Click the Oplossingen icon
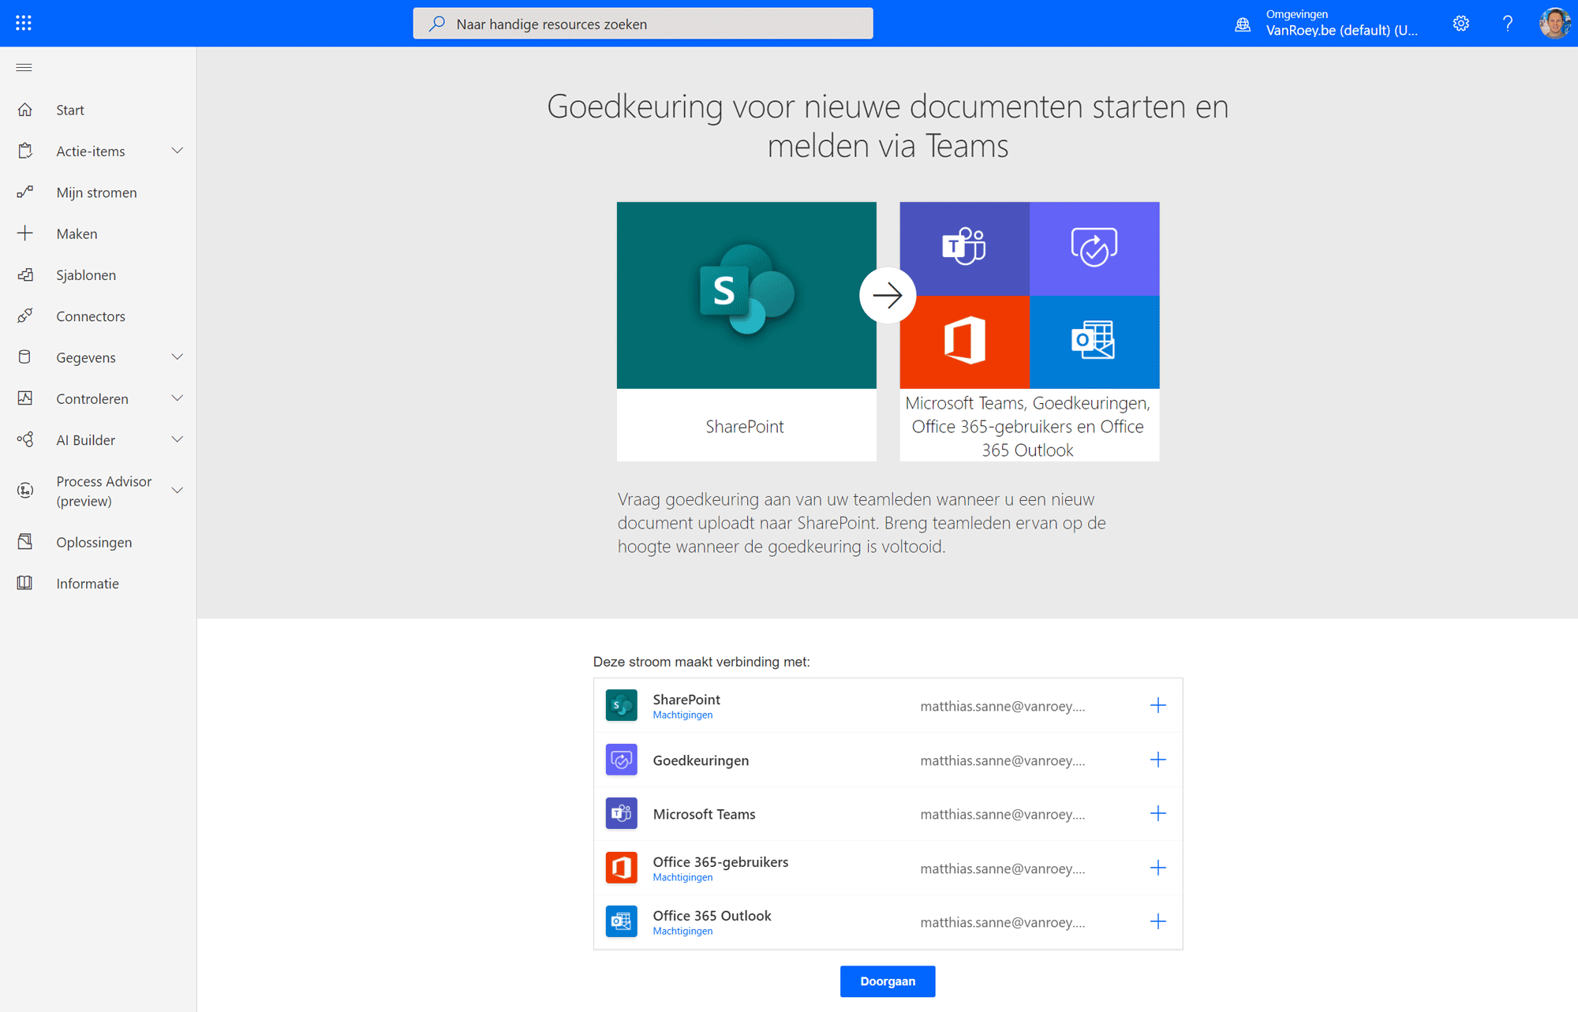Screen dimensions: 1578x1012 coord(25,542)
